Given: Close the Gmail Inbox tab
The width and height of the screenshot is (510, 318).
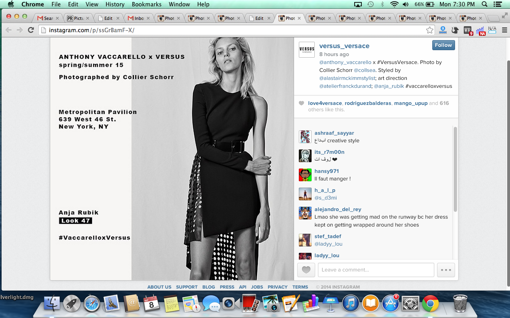Looking at the screenshot, I should (148, 18).
